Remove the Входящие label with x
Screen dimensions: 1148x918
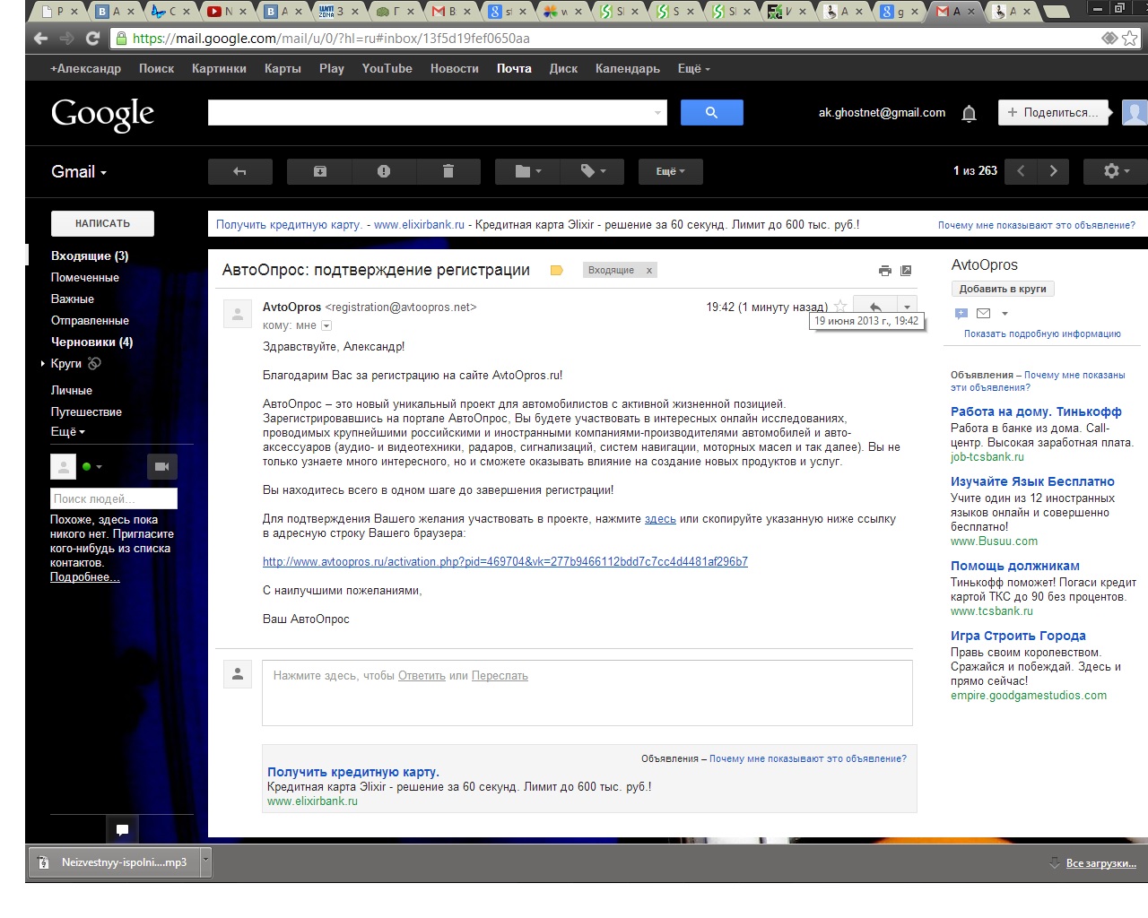tap(649, 270)
